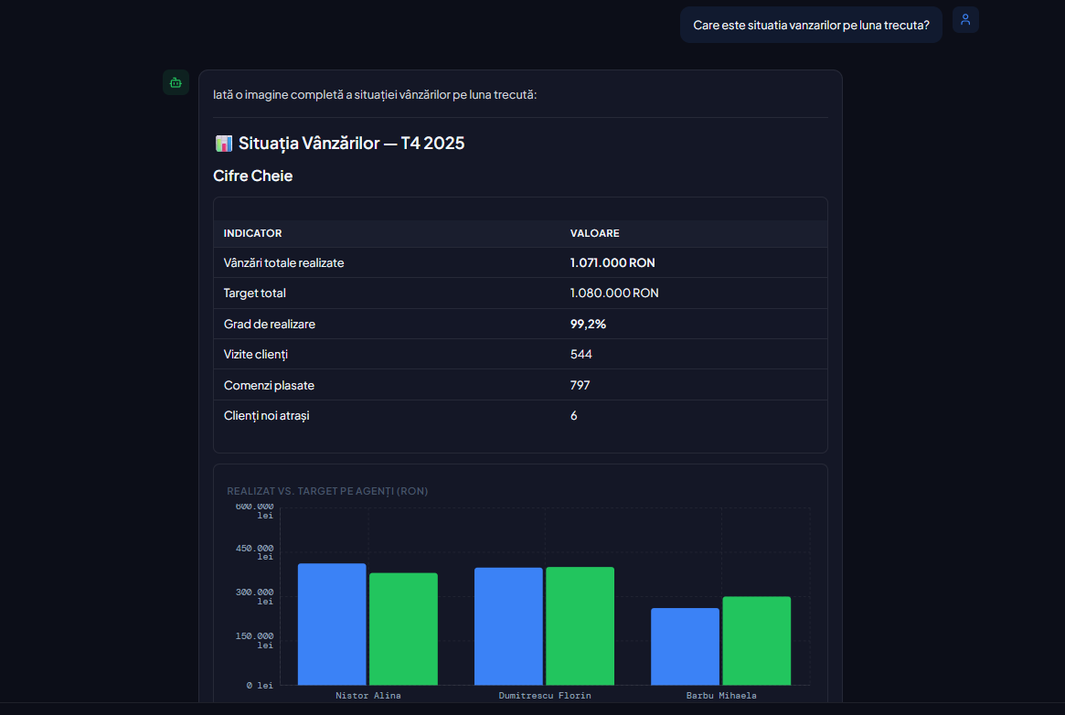Screen dimensions: 1065x715
Task: Click the bar chart emoji beside the report title
Action: coord(222,143)
